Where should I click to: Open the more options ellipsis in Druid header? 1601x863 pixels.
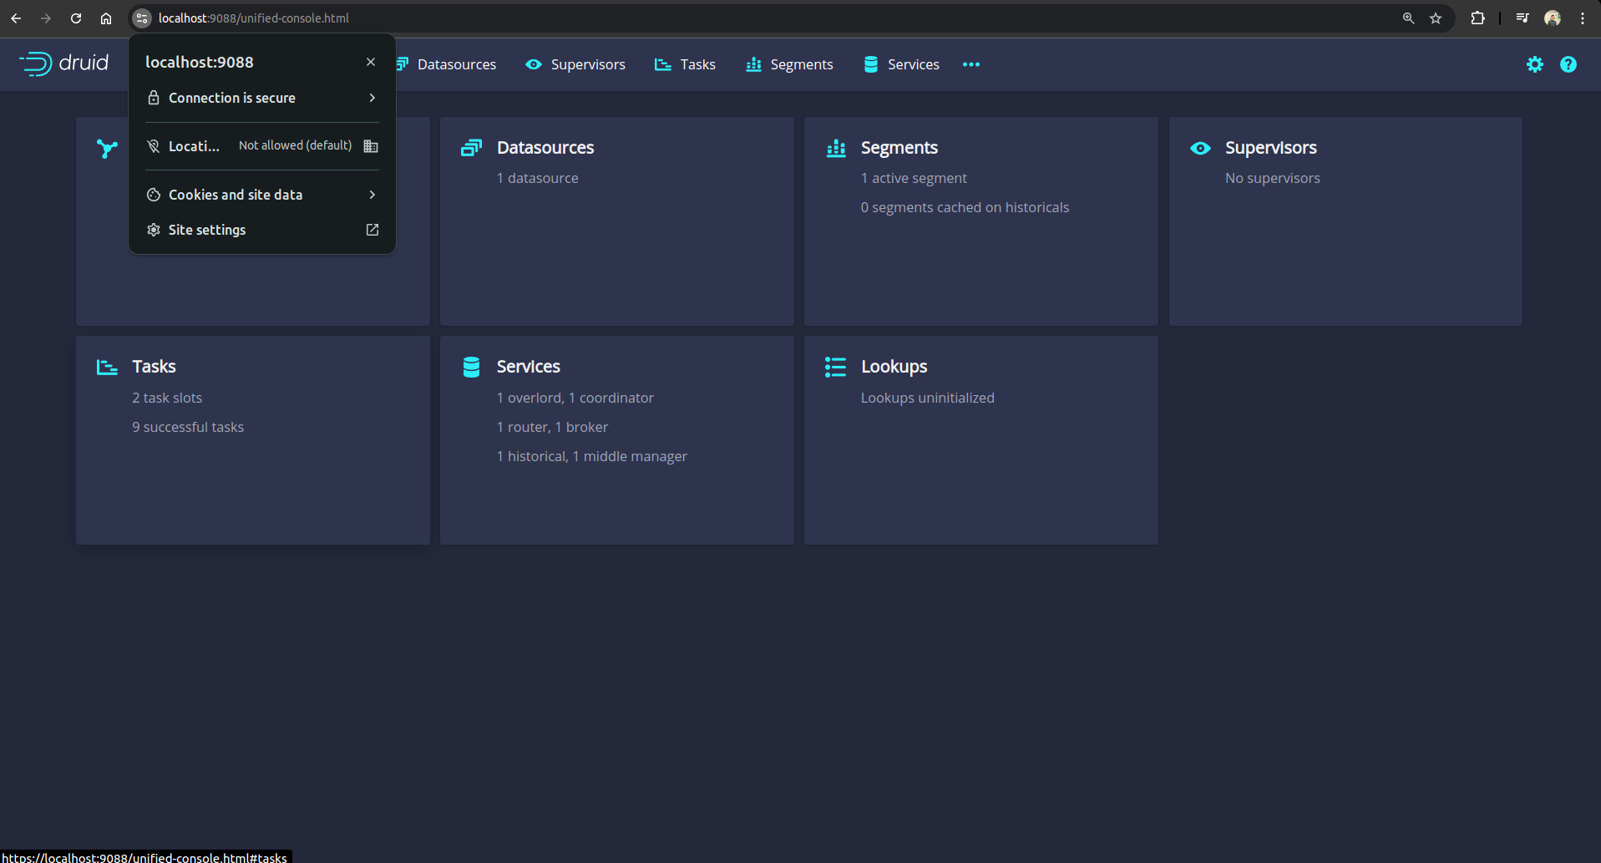[970, 64]
